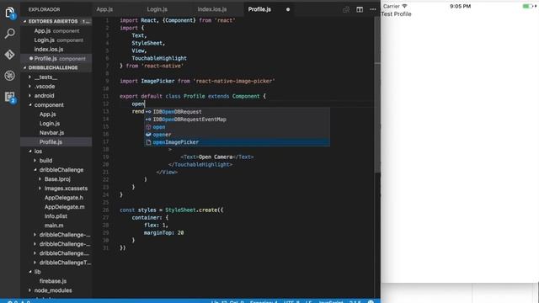Choose the open suggestion
539x303 pixels.
(x=237, y=127)
